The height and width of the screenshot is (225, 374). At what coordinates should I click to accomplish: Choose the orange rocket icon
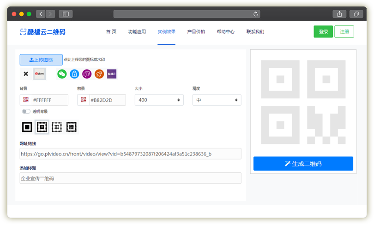(x=99, y=74)
